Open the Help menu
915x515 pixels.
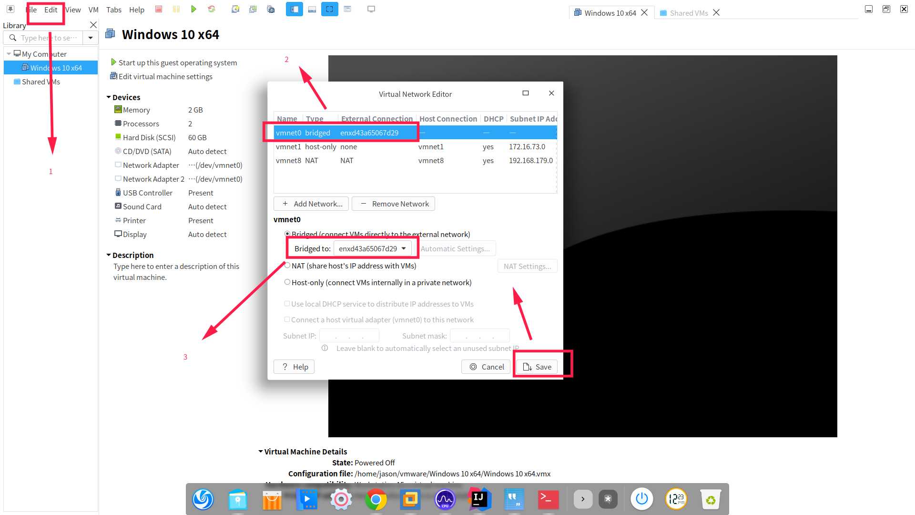pos(137,10)
